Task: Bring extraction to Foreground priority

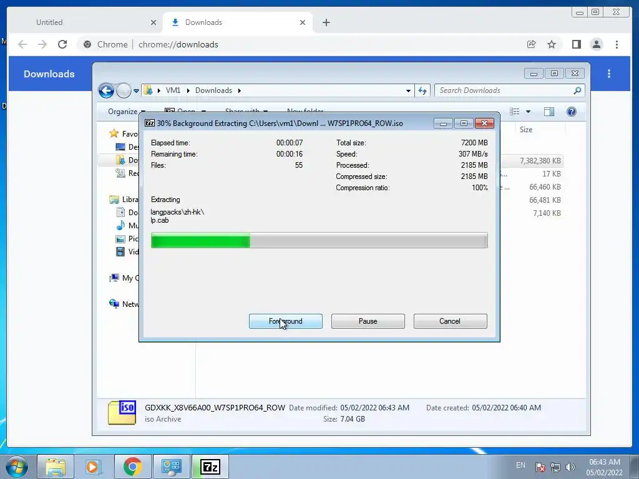Action: click(x=285, y=321)
